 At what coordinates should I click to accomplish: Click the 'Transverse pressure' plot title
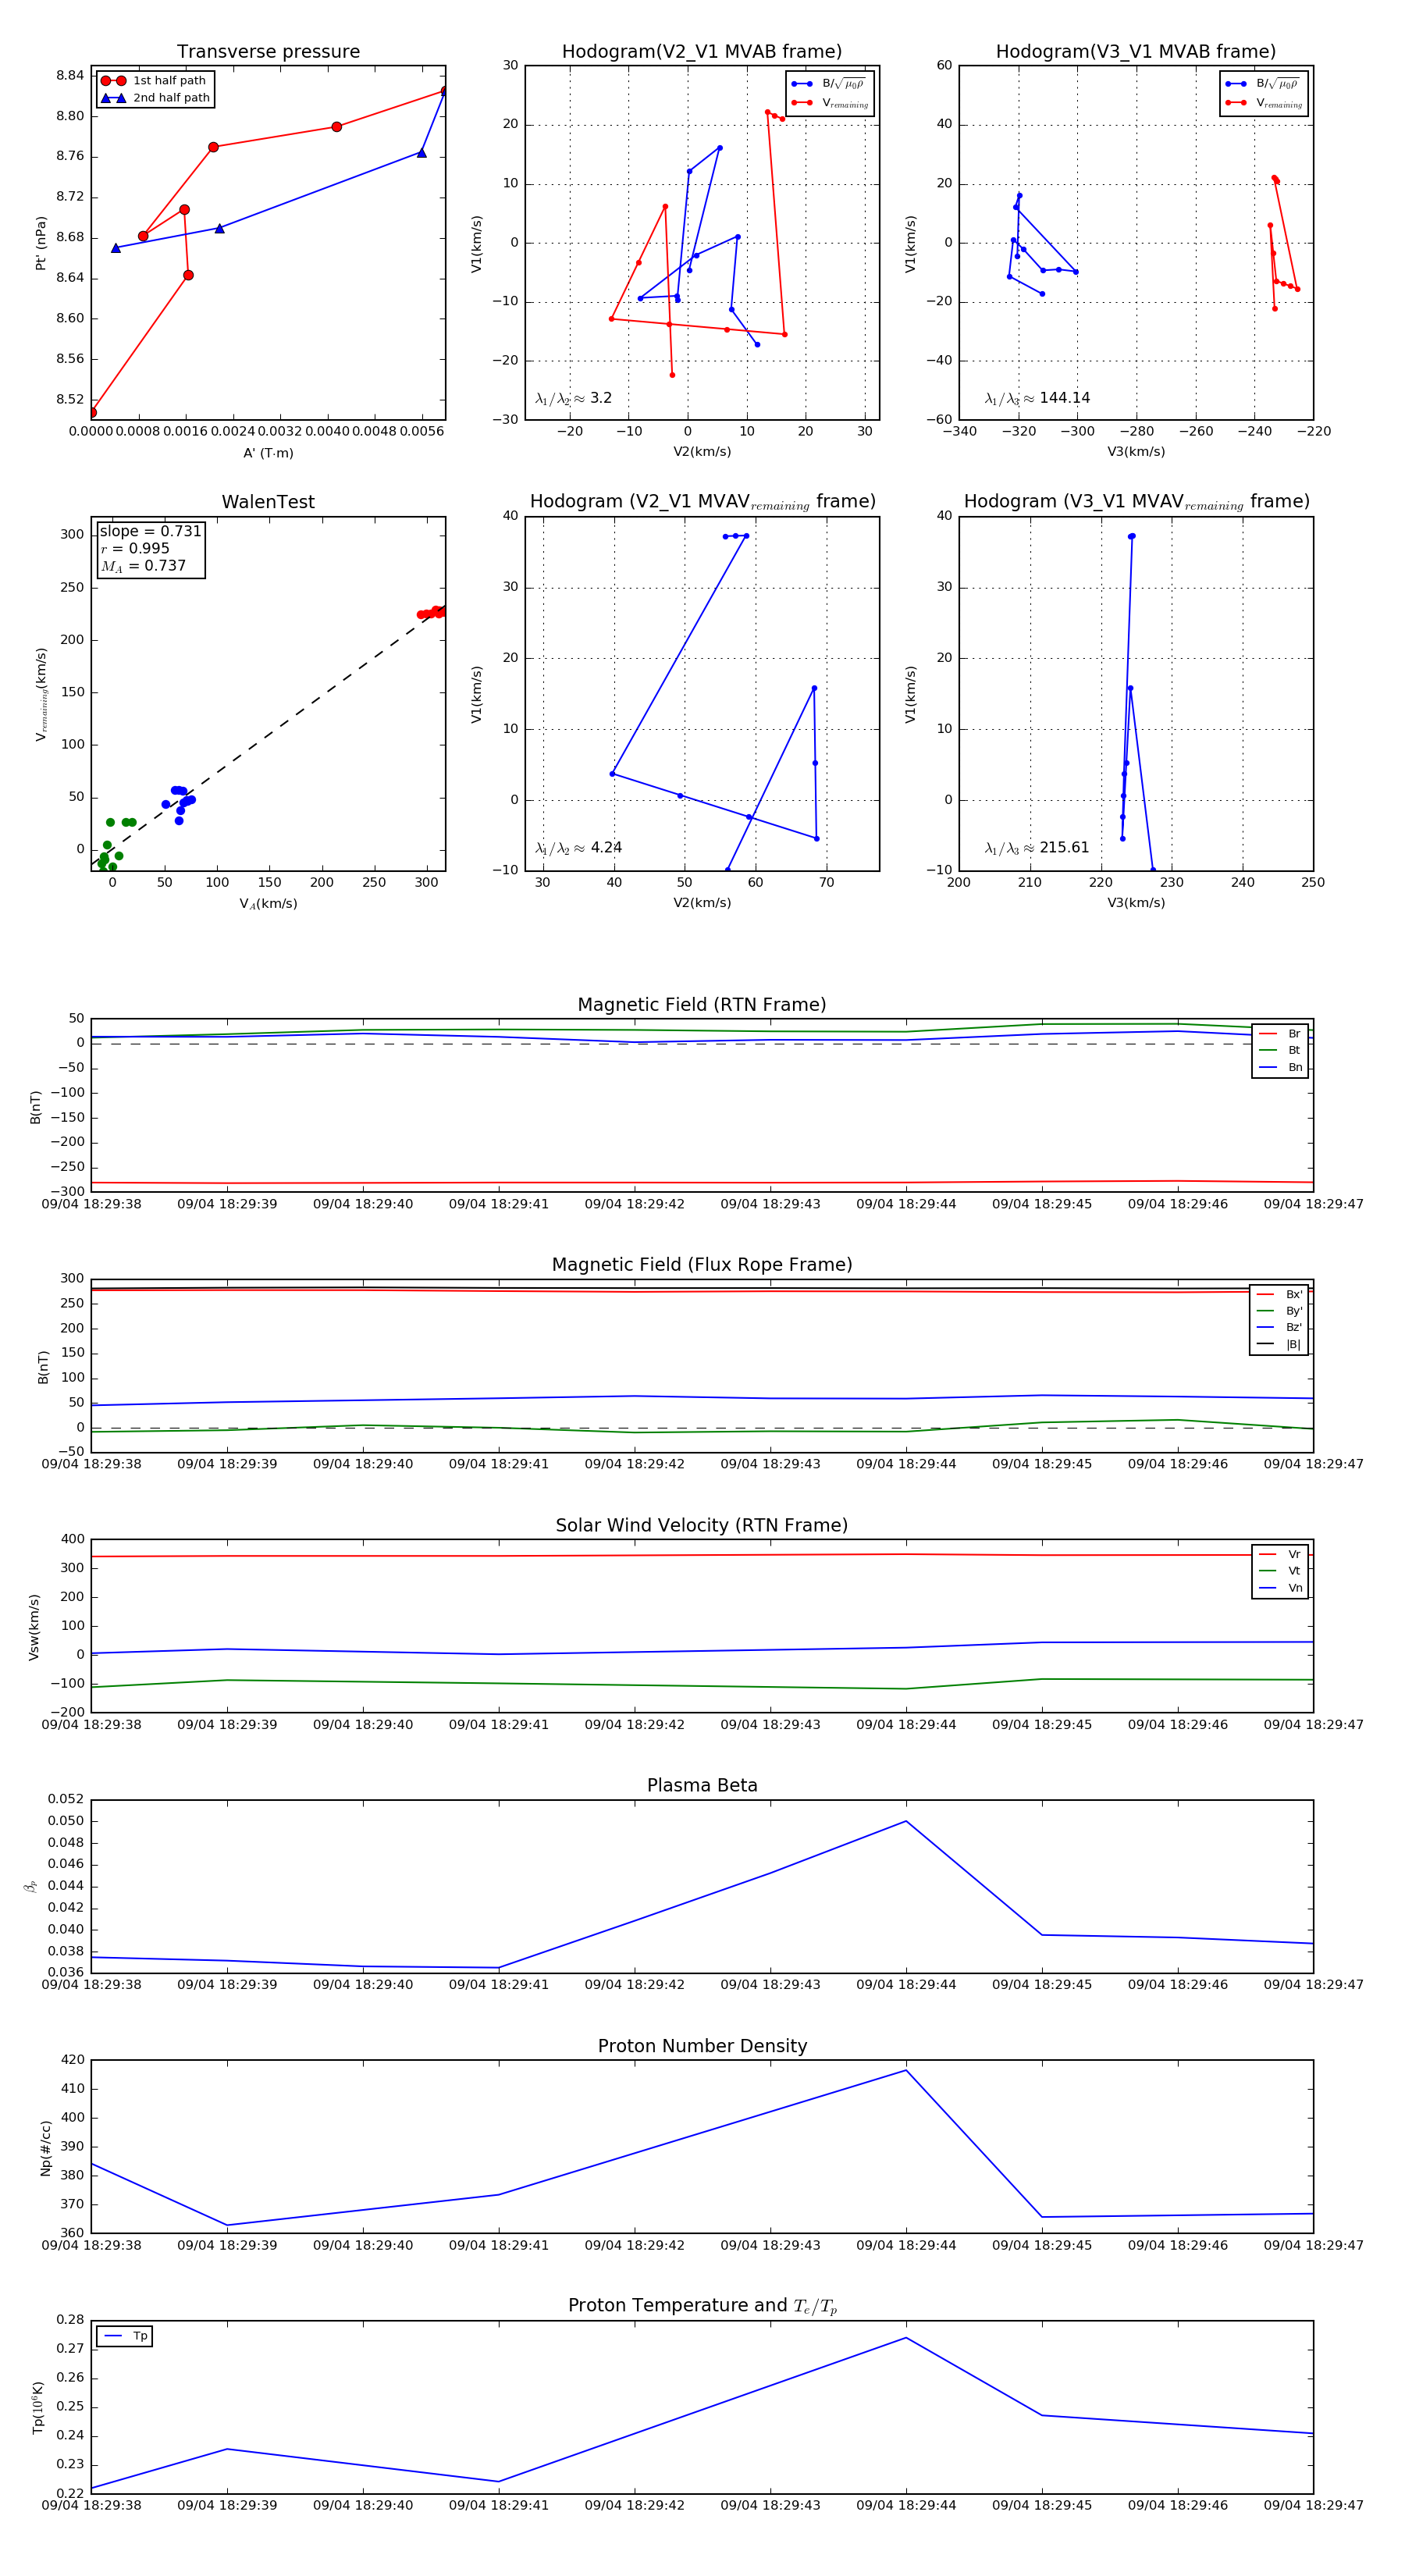coord(268,51)
